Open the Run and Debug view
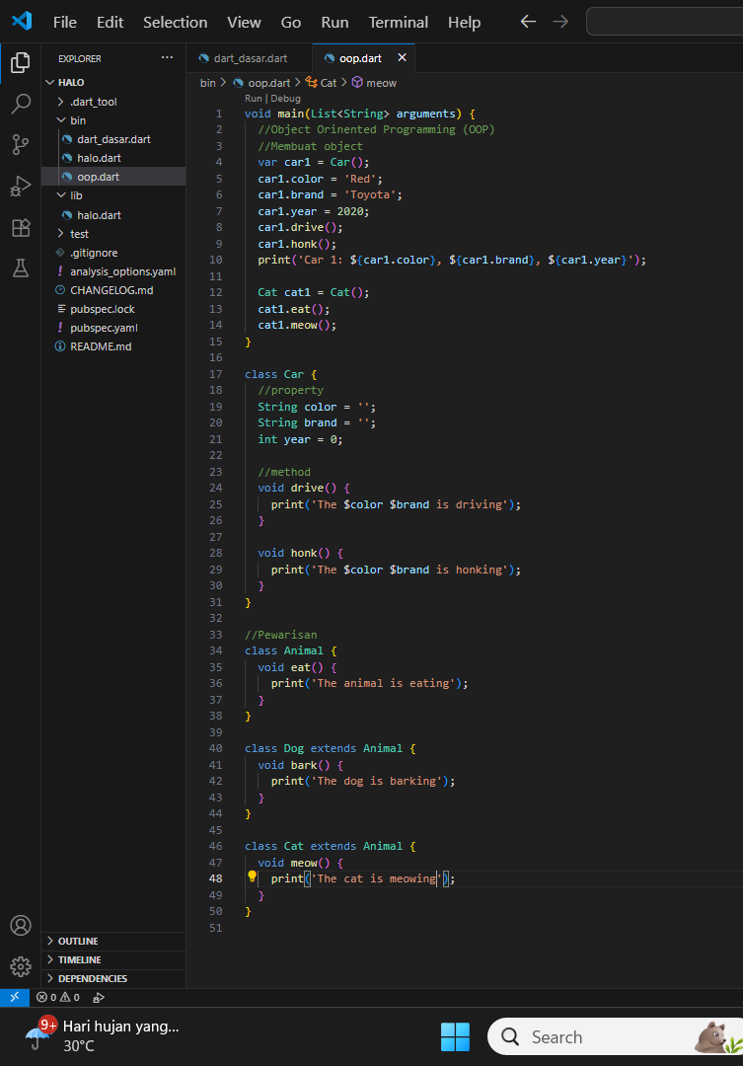This screenshot has height=1066, width=743. point(21,187)
